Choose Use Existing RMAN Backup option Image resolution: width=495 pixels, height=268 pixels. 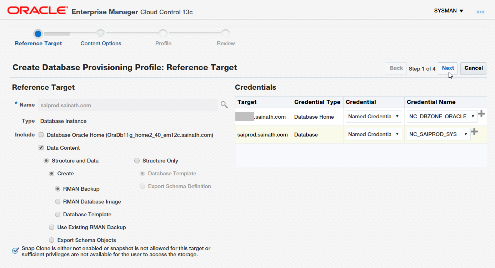tap(51, 227)
